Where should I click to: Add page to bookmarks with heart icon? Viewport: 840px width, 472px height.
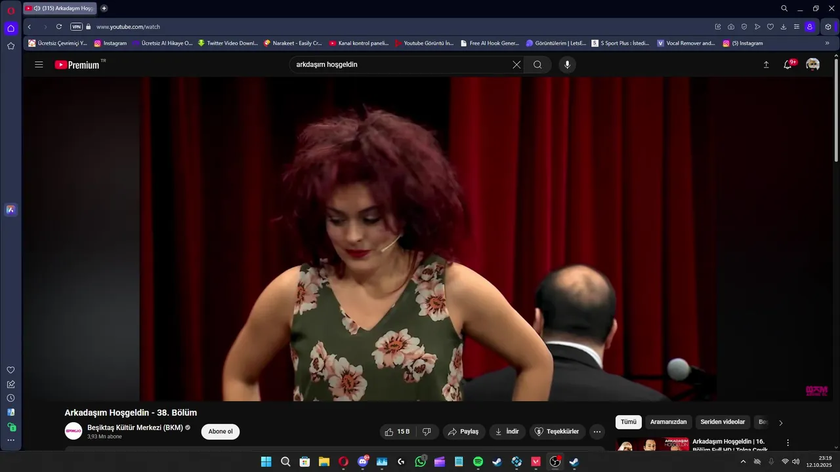tap(770, 27)
